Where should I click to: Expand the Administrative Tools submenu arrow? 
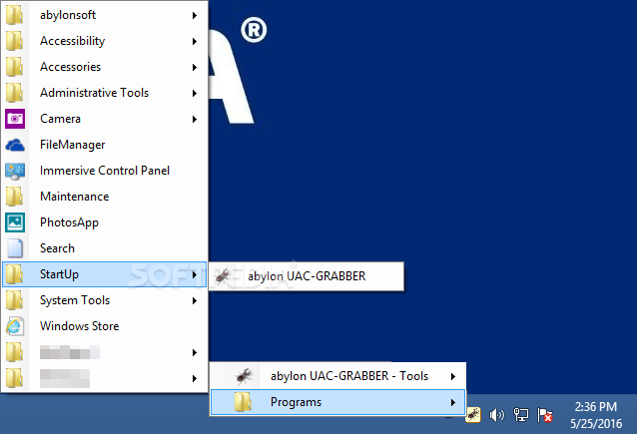pos(195,94)
